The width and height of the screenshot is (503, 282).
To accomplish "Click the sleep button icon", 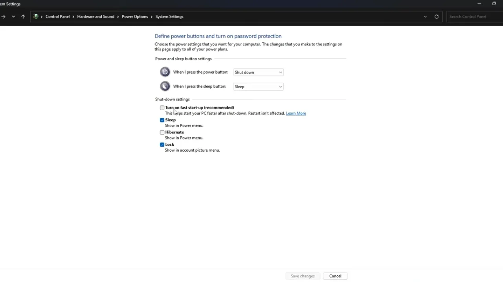I will click(x=165, y=86).
